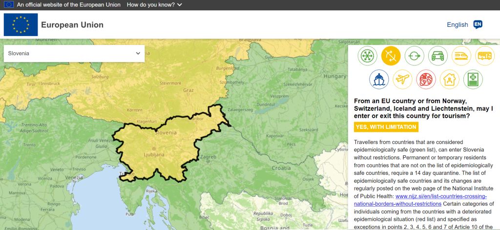Click the Pordenone label on the map
The height and width of the screenshot is (230, 500).
click(x=86, y=157)
